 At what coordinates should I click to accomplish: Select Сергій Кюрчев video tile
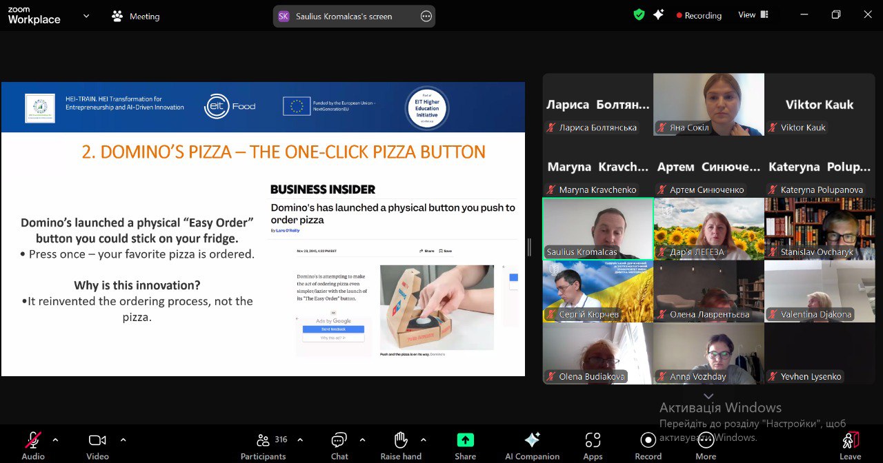598,291
